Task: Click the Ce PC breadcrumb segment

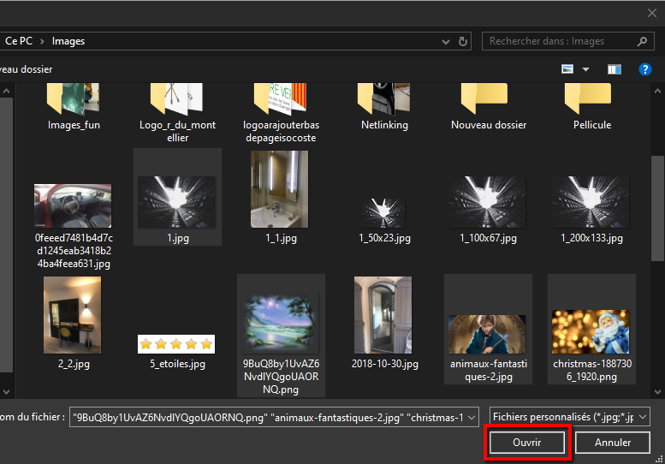Action: pos(19,41)
